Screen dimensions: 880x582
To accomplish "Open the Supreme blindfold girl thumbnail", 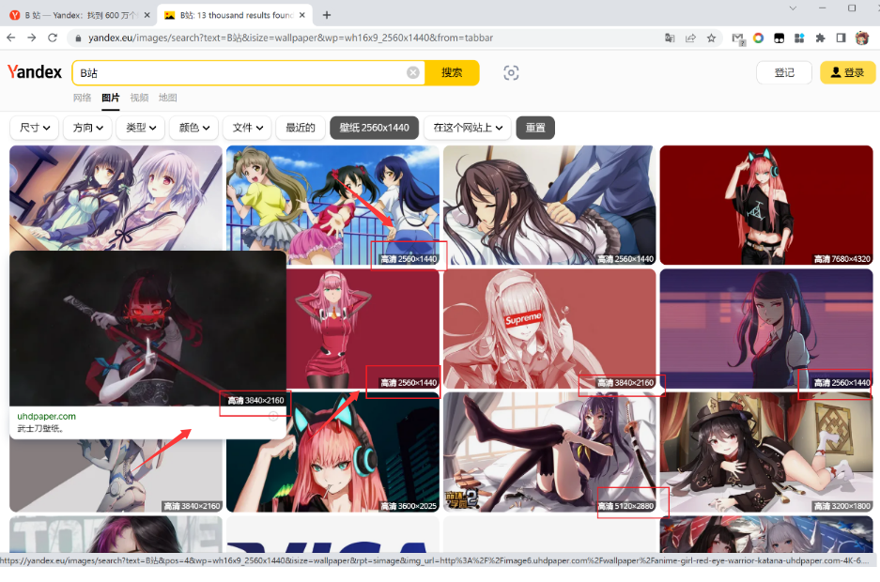I will tap(549, 329).
